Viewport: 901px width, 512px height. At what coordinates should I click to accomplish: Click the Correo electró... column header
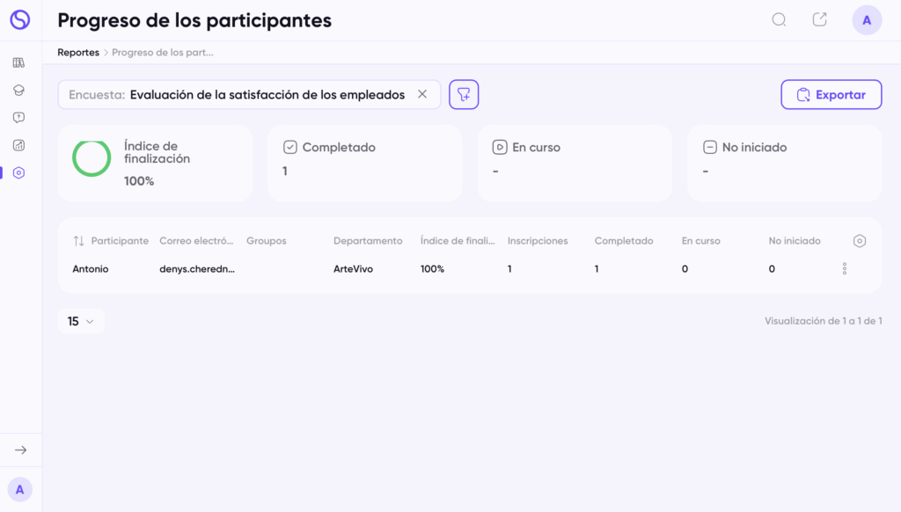[196, 241]
